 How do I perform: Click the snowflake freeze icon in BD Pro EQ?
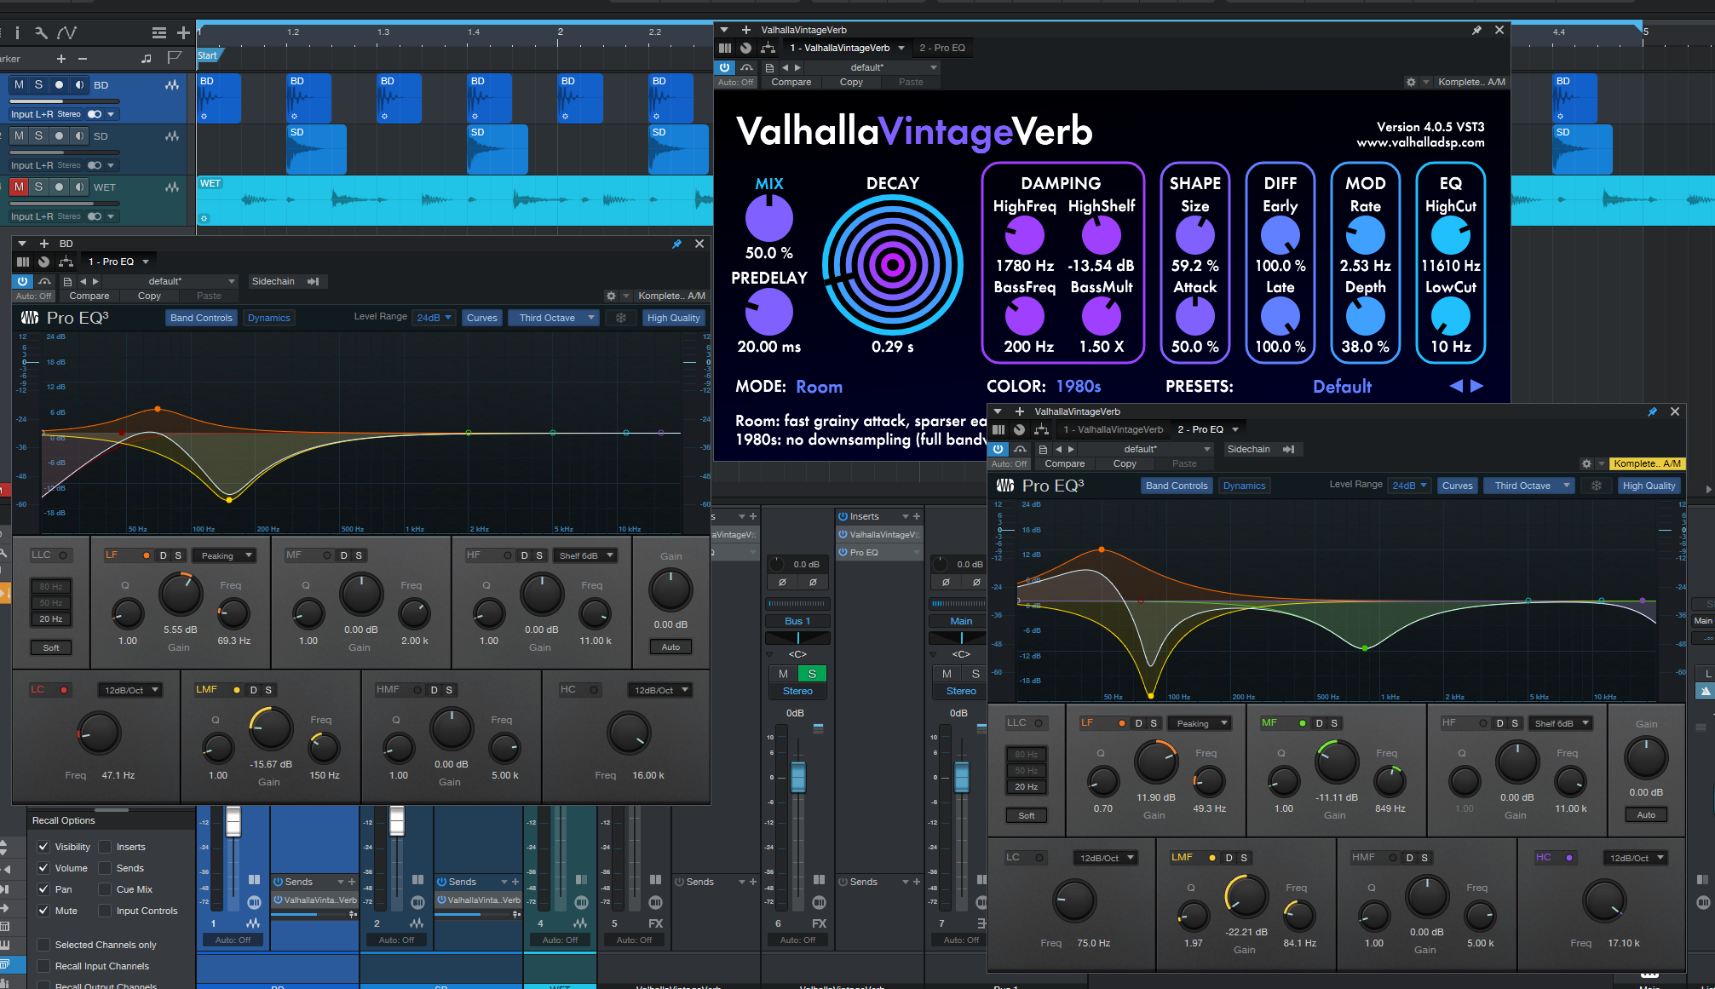coord(621,318)
